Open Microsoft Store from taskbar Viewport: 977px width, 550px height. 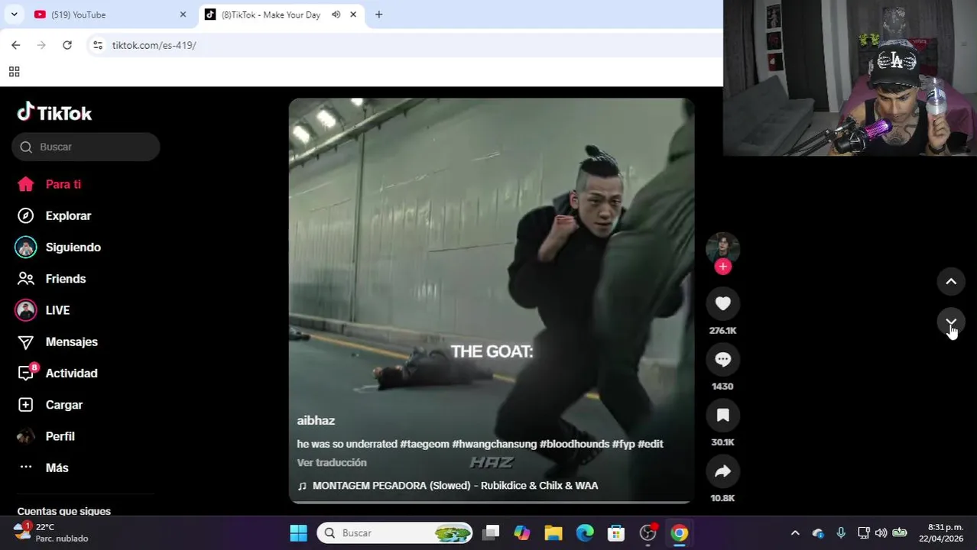pyautogui.click(x=616, y=533)
